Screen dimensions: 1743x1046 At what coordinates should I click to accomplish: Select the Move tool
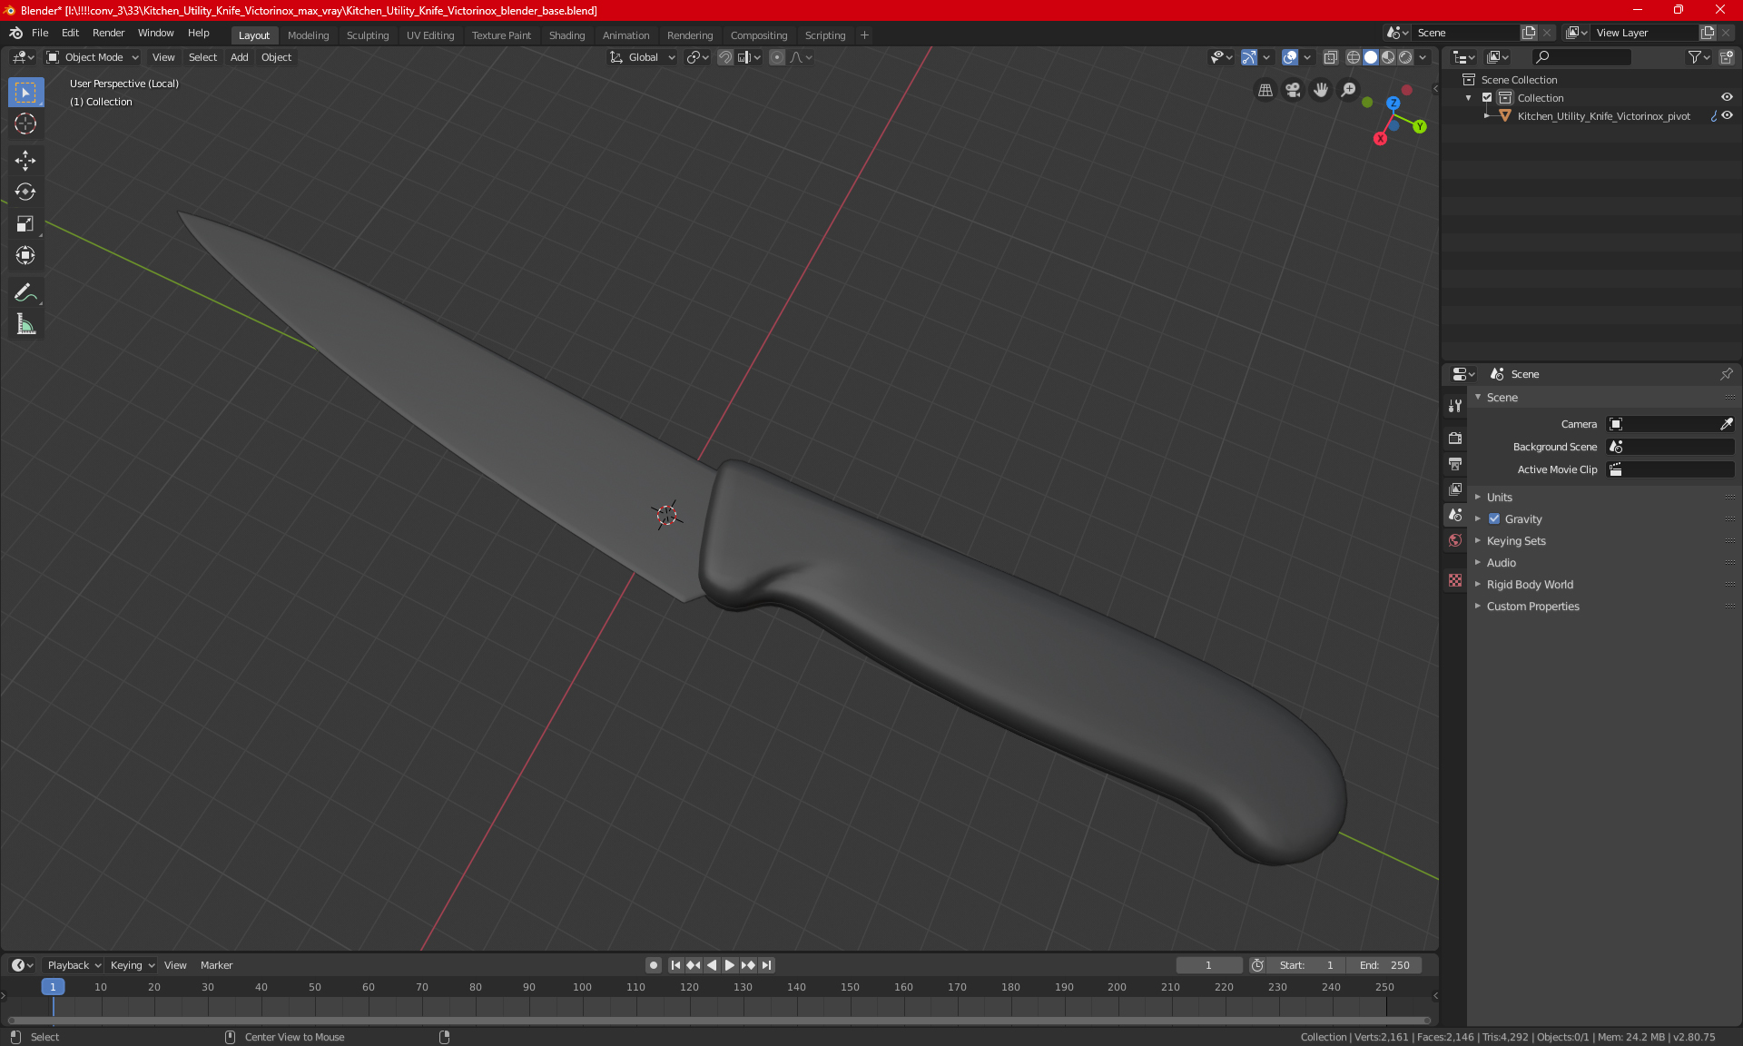[x=25, y=161]
